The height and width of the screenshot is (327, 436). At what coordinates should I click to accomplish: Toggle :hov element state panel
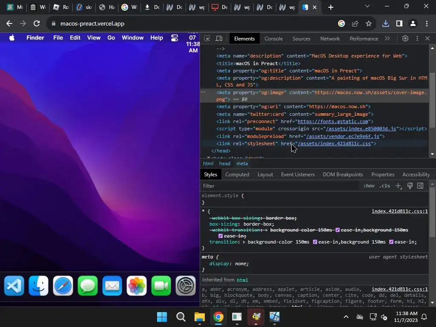click(369, 186)
